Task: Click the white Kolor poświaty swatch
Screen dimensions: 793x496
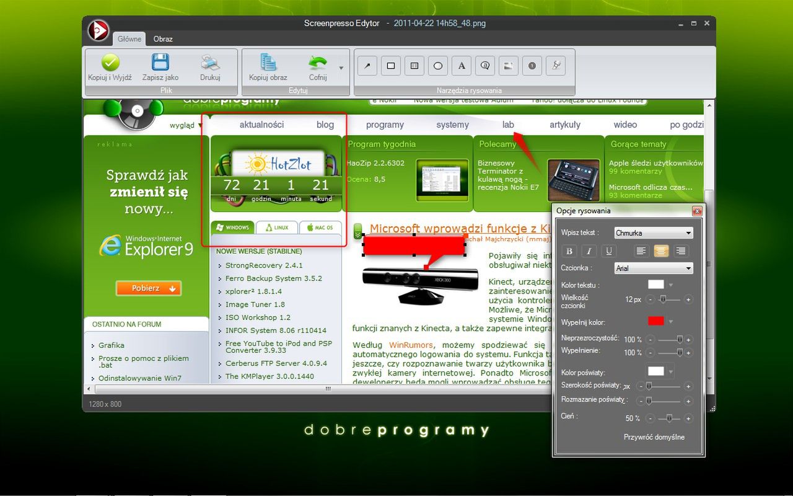Action: point(656,371)
